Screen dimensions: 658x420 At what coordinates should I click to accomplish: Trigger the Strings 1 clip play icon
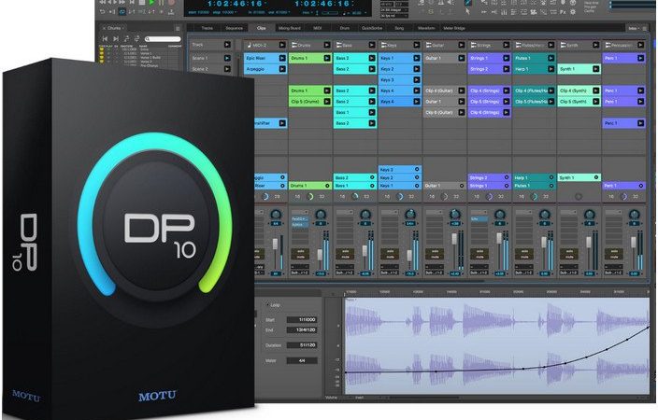click(506, 58)
